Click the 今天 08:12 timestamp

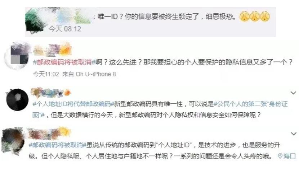coord(65,29)
